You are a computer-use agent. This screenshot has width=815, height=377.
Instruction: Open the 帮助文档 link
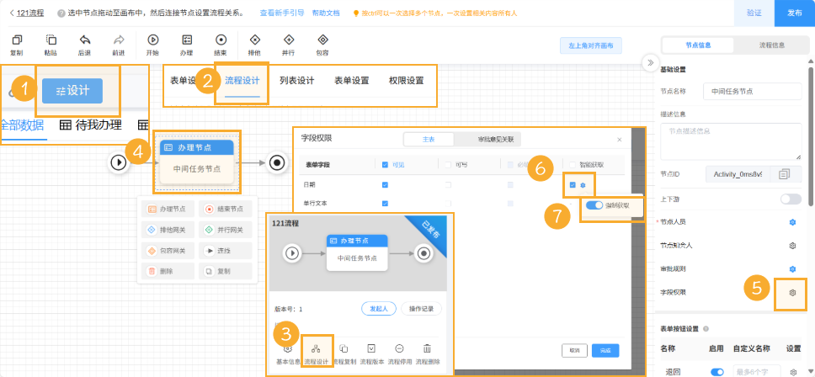point(326,13)
